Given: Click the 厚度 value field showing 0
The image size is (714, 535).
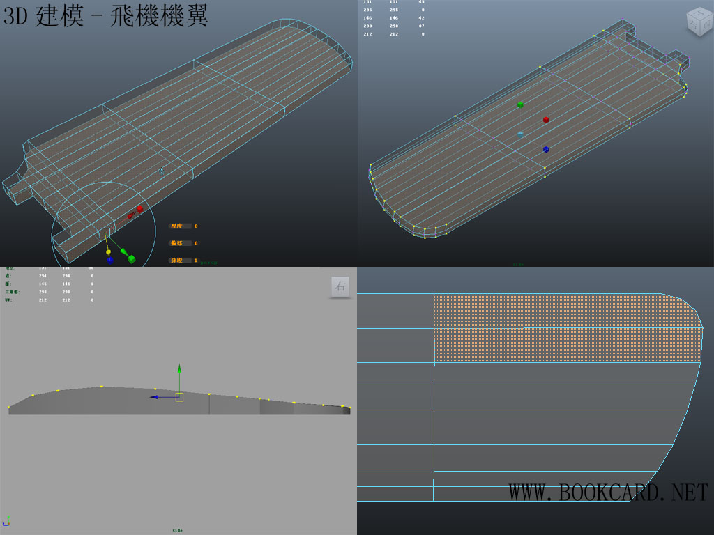Looking at the screenshot, I should point(196,226).
